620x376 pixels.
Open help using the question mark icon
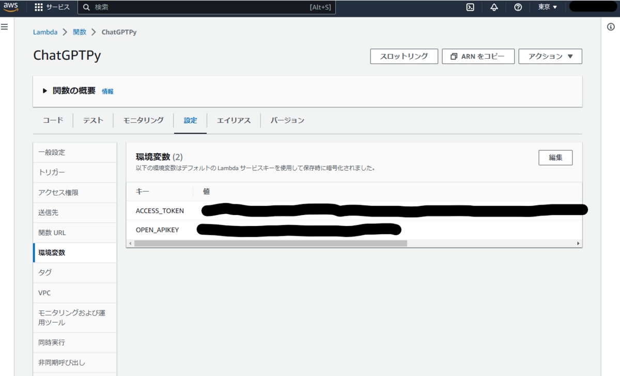point(518,7)
